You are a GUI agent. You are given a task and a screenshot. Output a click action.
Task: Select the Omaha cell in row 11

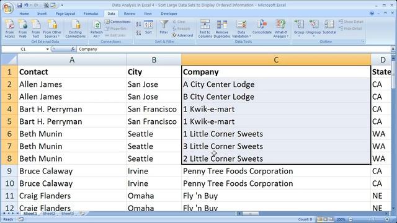click(154, 196)
